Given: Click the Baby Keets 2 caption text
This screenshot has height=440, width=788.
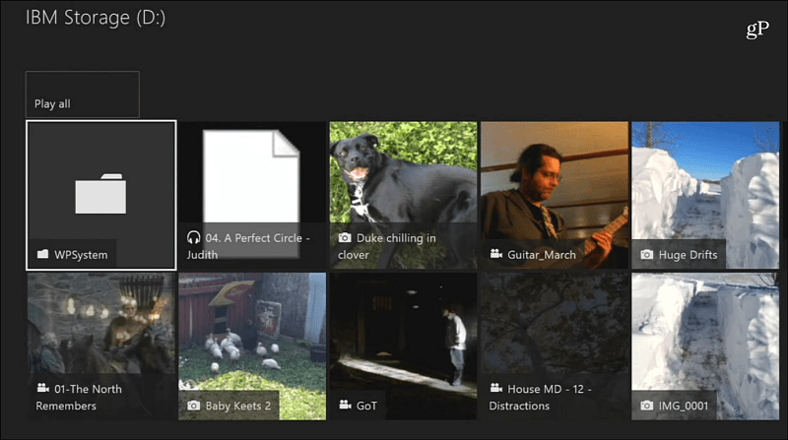Looking at the screenshot, I should tap(238, 406).
